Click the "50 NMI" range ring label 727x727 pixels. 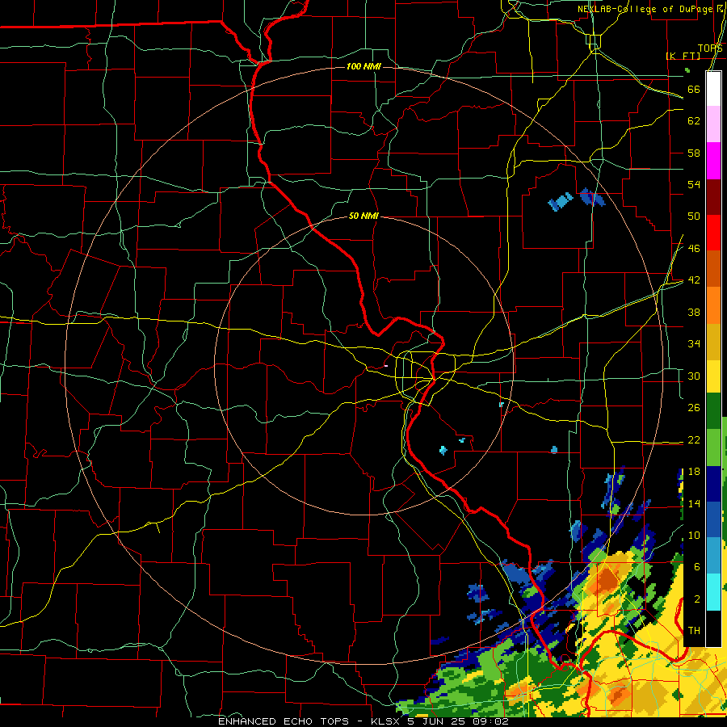click(x=363, y=216)
